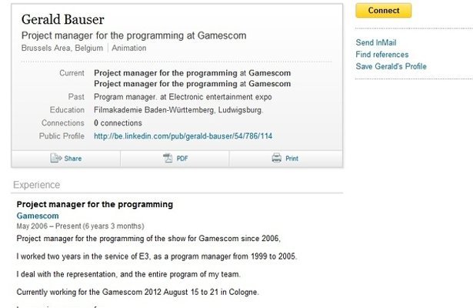Click the printer icon

[276, 158]
